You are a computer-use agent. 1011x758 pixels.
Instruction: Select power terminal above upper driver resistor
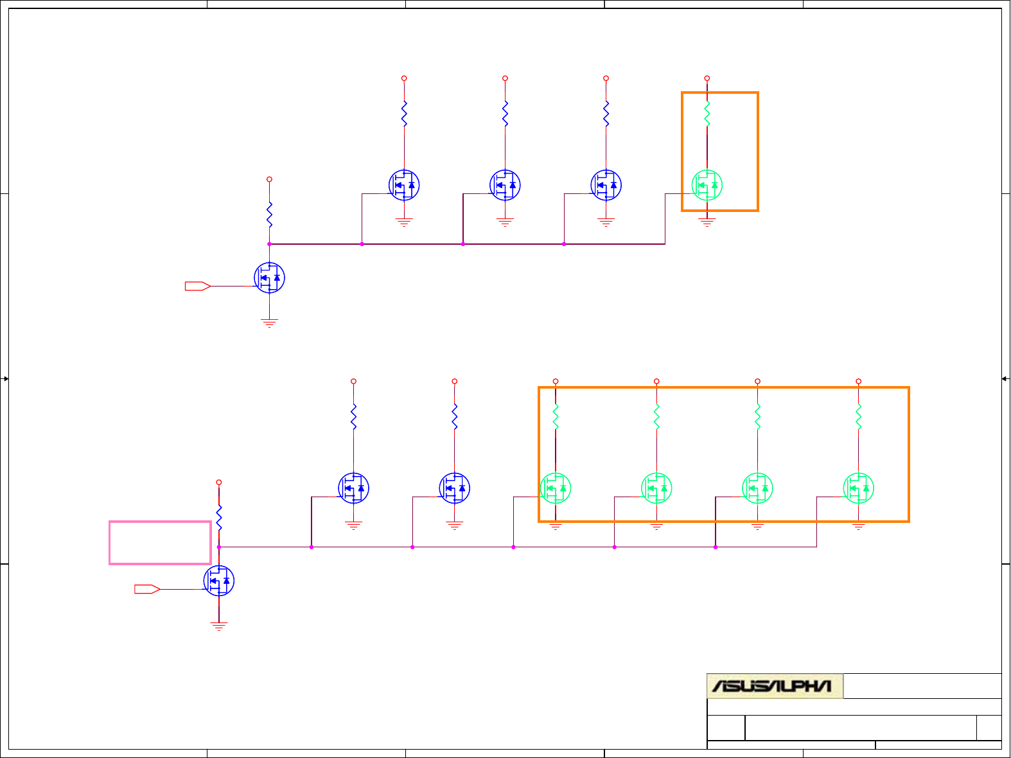(x=269, y=179)
